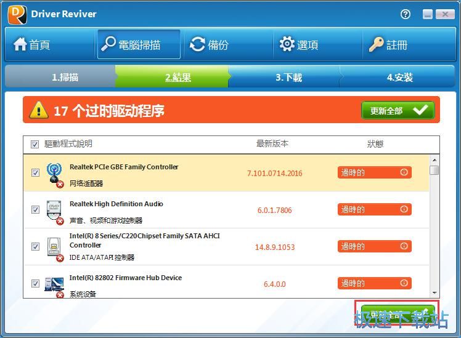The height and width of the screenshot is (338, 461).
Task: Click the driver list scroll down arrow
Action: (x=434, y=293)
